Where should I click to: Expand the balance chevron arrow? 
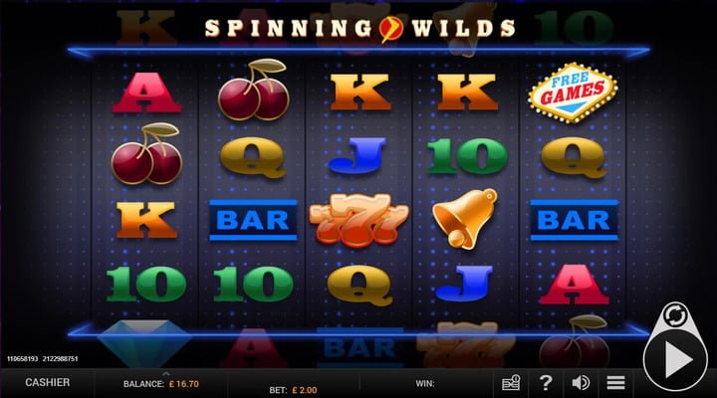[166, 374]
